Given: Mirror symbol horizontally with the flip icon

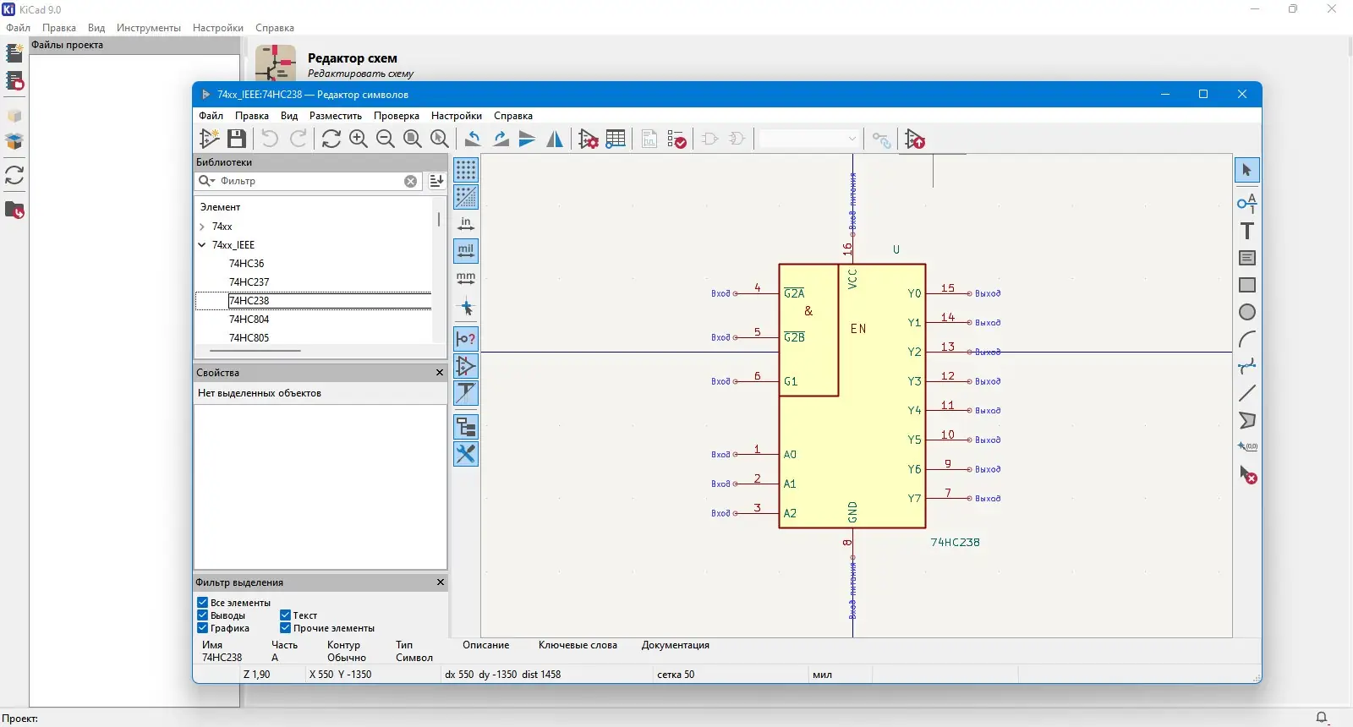Looking at the screenshot, I should click(555, 139).
